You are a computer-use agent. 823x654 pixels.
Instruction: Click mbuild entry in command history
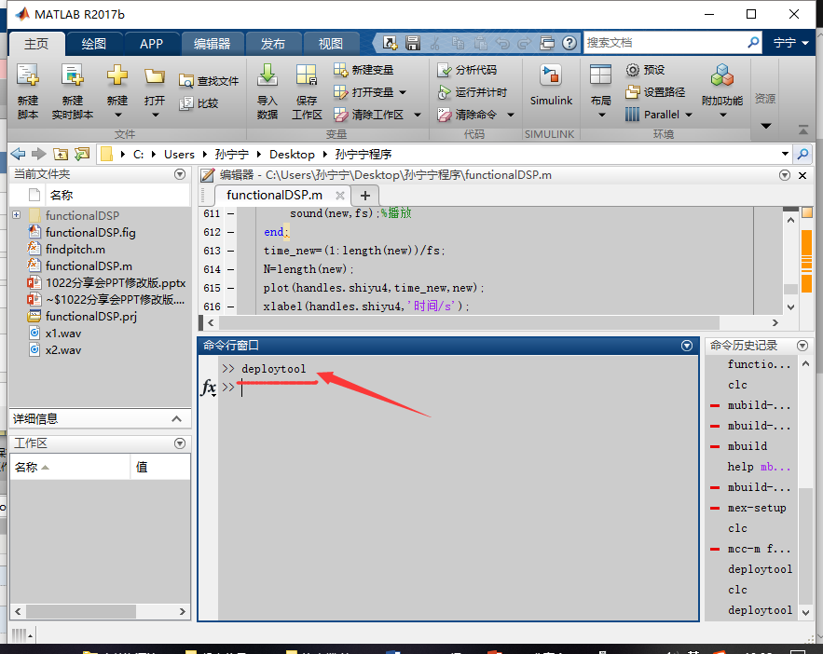[748, 446]
